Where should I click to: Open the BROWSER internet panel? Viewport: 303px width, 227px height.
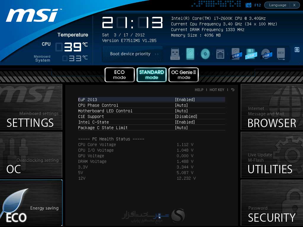tap(272, 107)
